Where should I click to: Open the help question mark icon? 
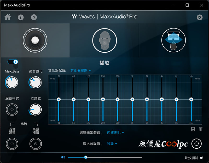(x=34, y=17)
